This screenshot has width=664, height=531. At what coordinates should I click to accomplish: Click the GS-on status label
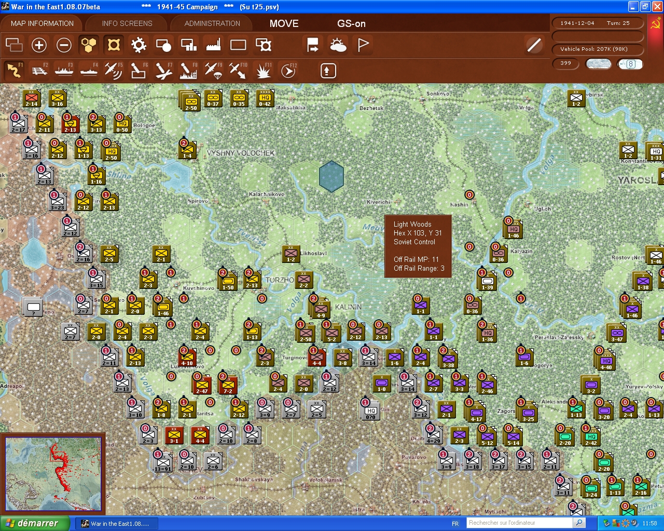tap(351, 24)
